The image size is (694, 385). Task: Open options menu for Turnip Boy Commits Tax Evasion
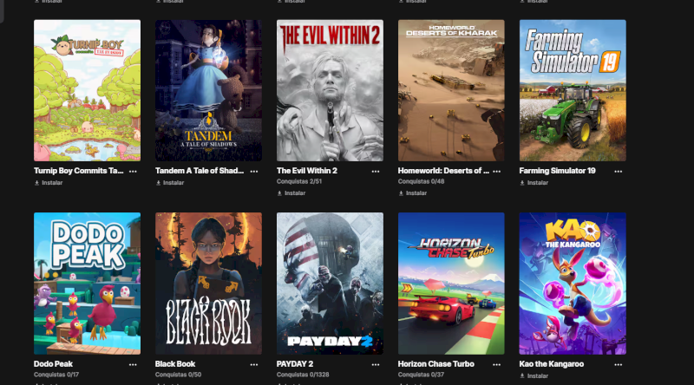(x=133, y=172)
